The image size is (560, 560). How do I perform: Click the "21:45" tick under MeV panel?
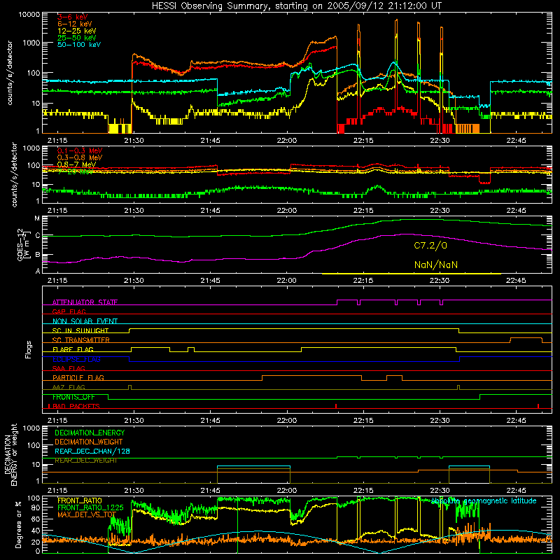pos(211,211)
